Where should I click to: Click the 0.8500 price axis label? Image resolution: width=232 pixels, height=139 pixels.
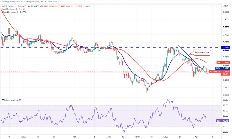coord(226,12)
